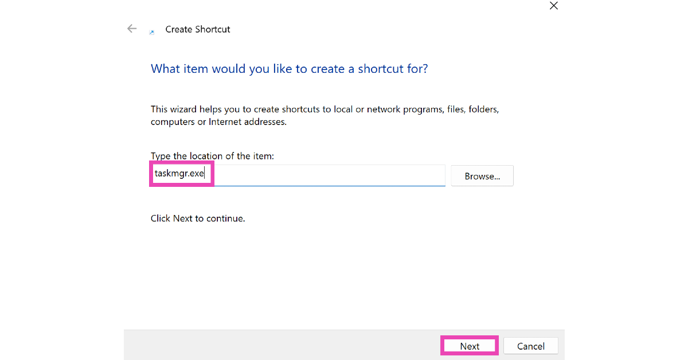Click the shortcut icon beside Create Shortcut title

point(151,32)
